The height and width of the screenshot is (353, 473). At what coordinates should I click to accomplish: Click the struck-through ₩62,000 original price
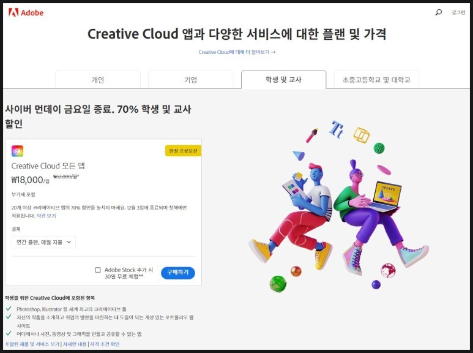66,176
